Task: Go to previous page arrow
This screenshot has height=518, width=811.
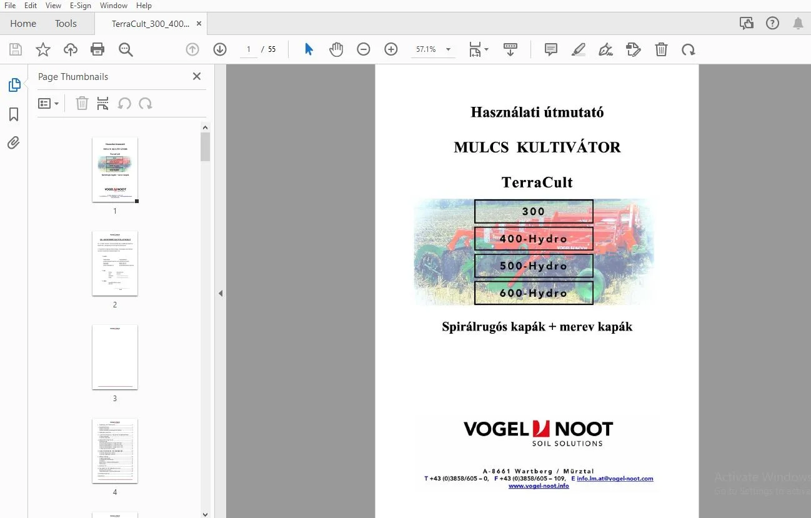Action: tap(192, 49)
